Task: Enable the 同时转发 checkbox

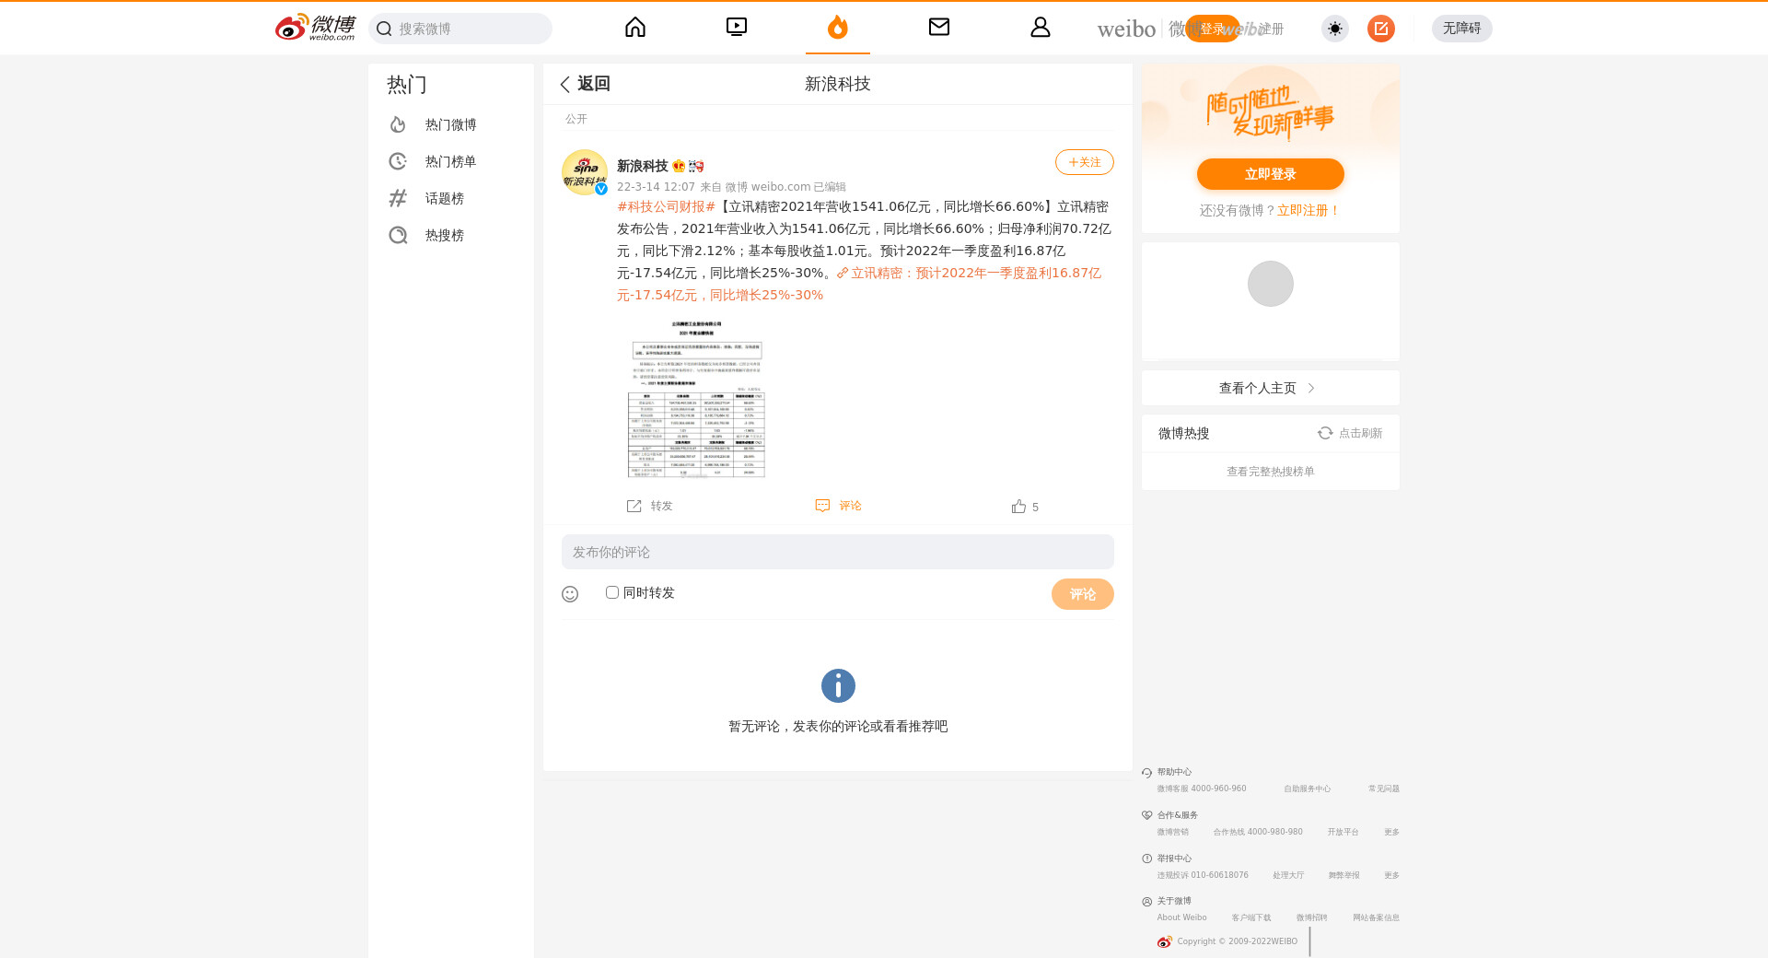Action: (612, 592)
